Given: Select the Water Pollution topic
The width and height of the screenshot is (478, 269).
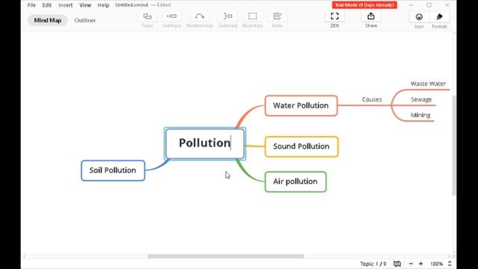Looking at the screenshot, I should 301,105.
